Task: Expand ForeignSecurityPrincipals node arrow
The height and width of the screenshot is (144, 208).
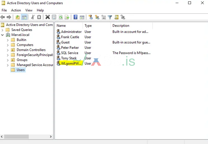Action: 8,55
